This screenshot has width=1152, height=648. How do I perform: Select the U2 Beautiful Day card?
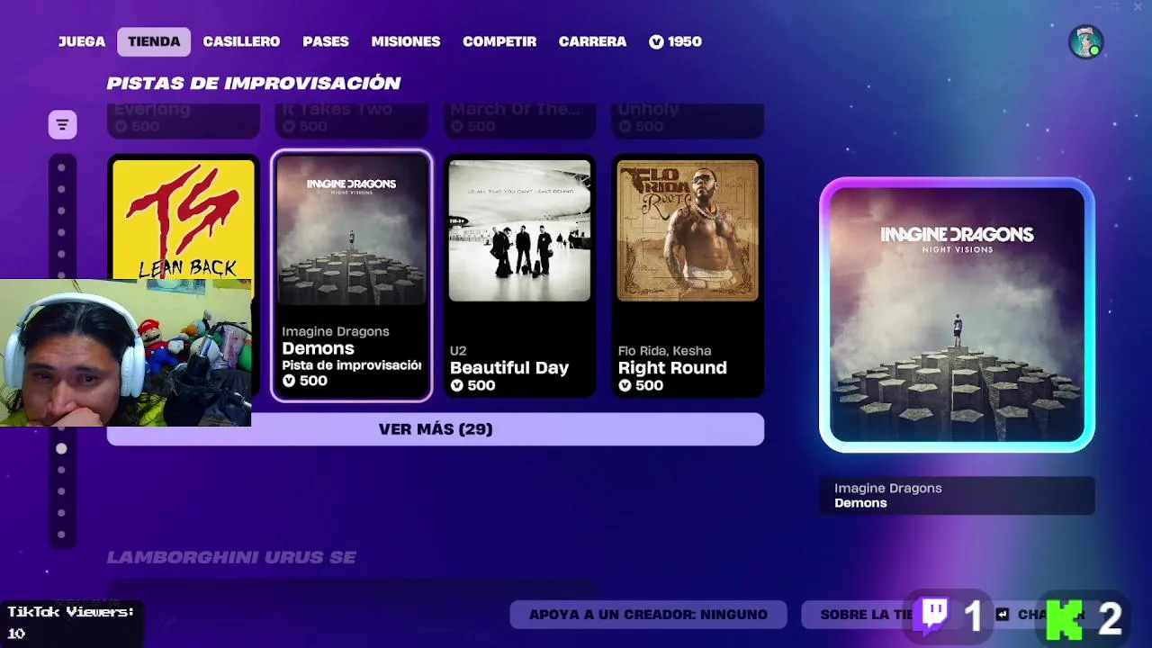point(519,275)
